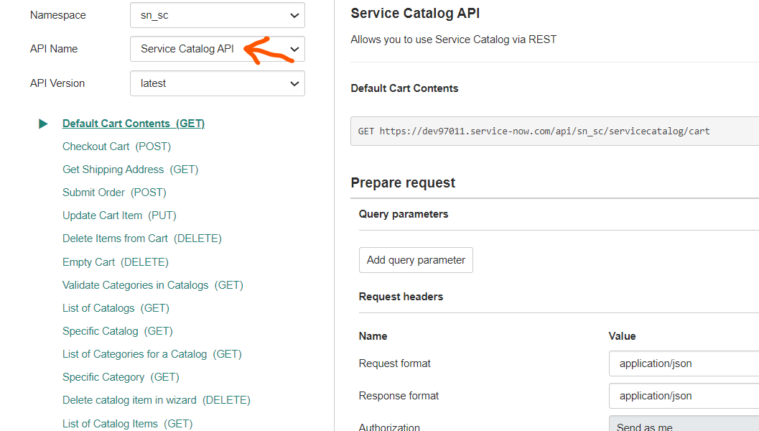This screenshot has height=431, width=759.
Task: Open the API Version dropdown
Action: tap(217, 83)
